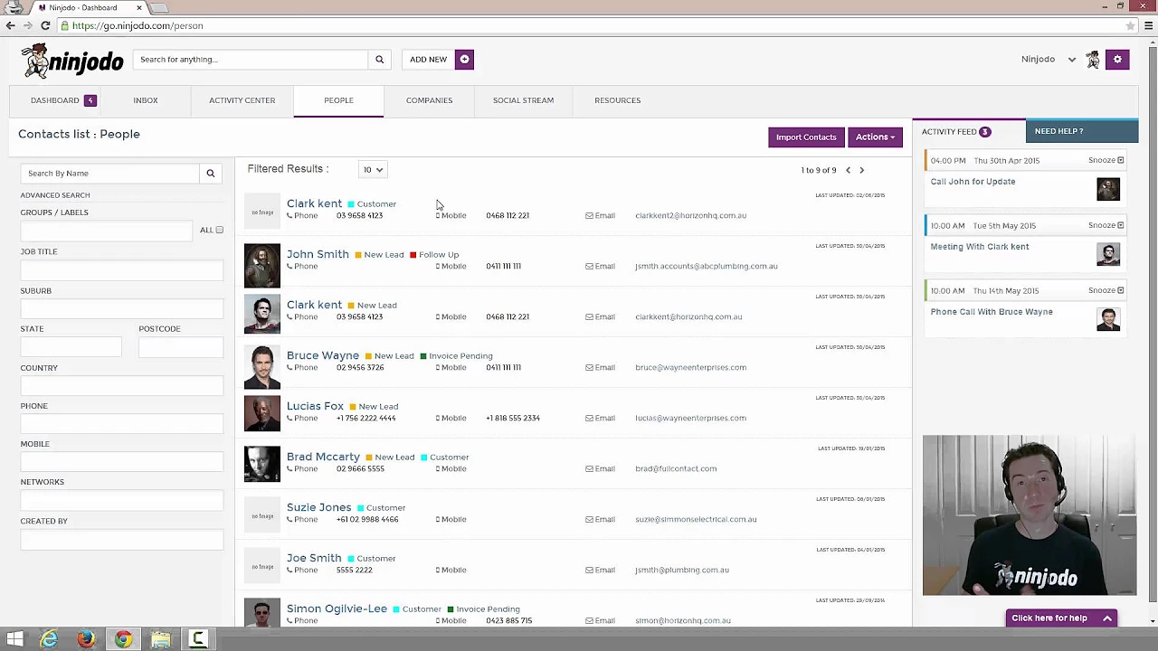
Task: Click the chevron on Click here for help
Action: 1106,618
